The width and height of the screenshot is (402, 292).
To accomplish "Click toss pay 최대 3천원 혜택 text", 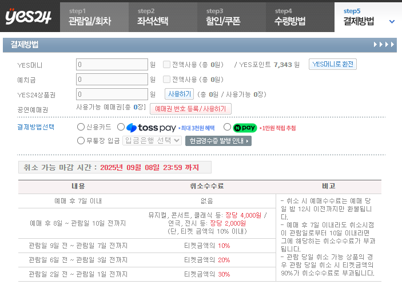I will tap(196, 128).
